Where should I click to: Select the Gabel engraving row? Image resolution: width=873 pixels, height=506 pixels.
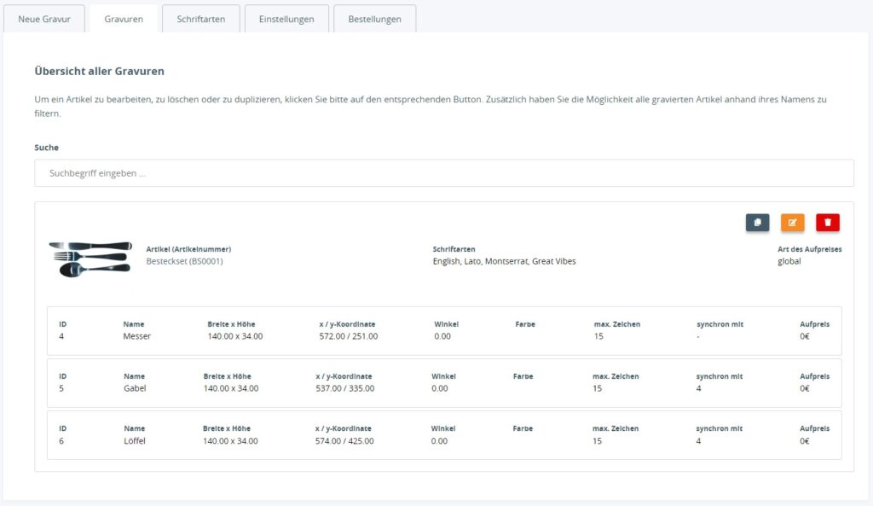click(443, 383)
